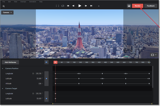Collapse the Camera Target group
160x106 pixels.
coord(2,89)
